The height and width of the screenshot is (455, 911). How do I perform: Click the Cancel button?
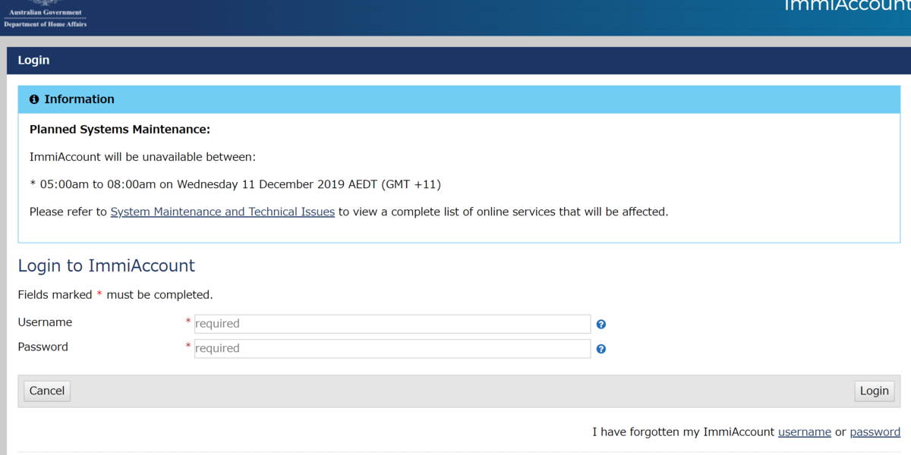(x=47, y=391)
